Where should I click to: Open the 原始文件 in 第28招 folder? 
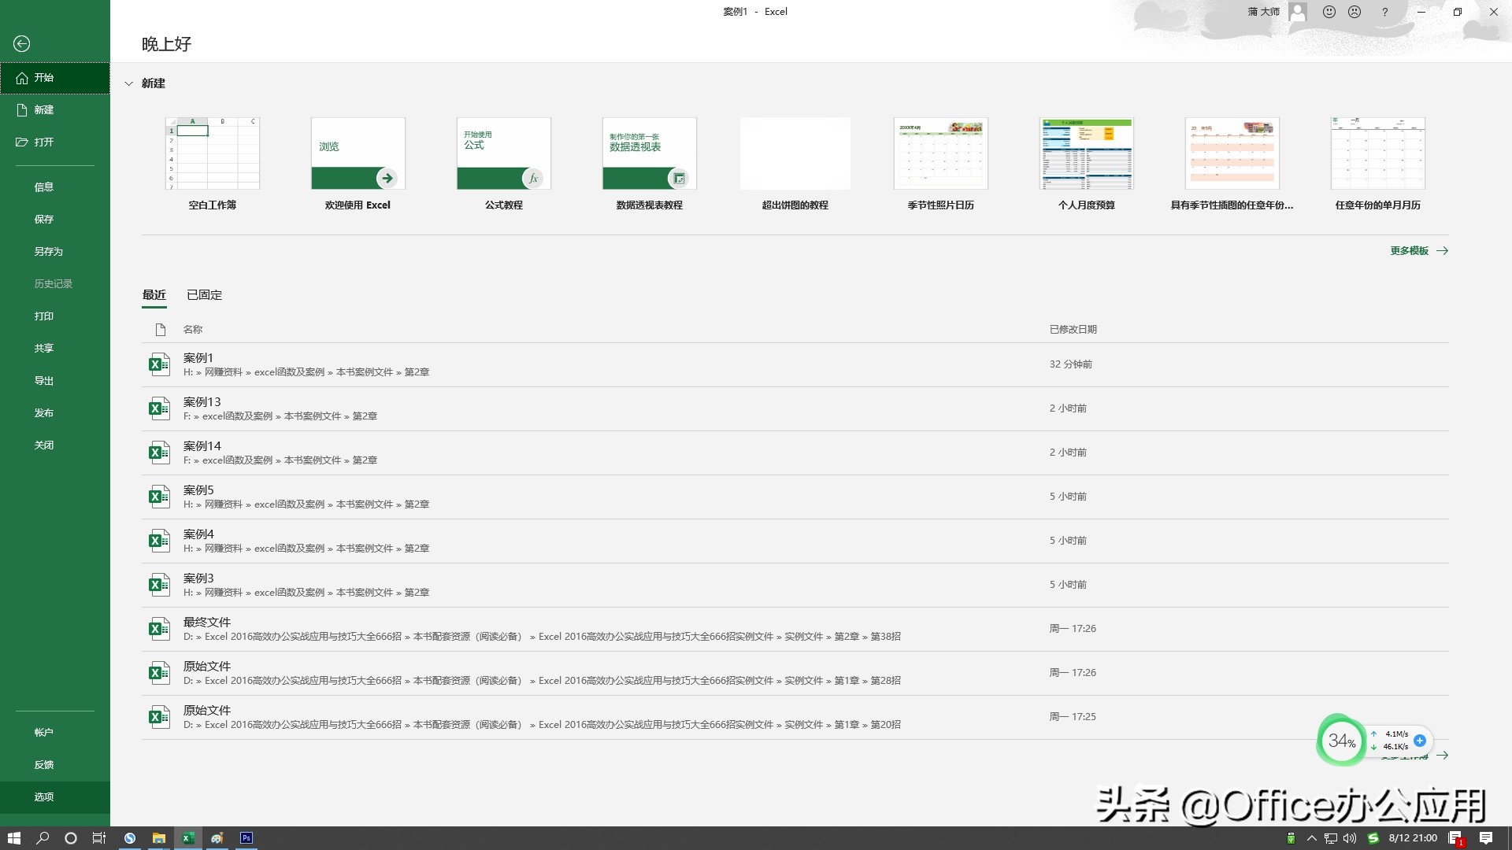coord(795,673)
